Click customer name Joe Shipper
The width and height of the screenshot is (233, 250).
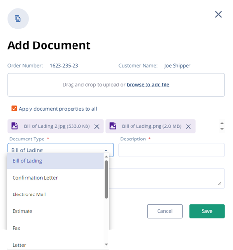pos(177,66)
